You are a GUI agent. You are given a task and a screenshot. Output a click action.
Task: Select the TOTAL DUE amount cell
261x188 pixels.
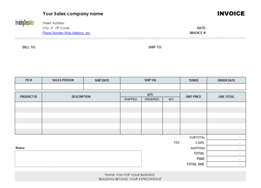click(x=226, y=164)
